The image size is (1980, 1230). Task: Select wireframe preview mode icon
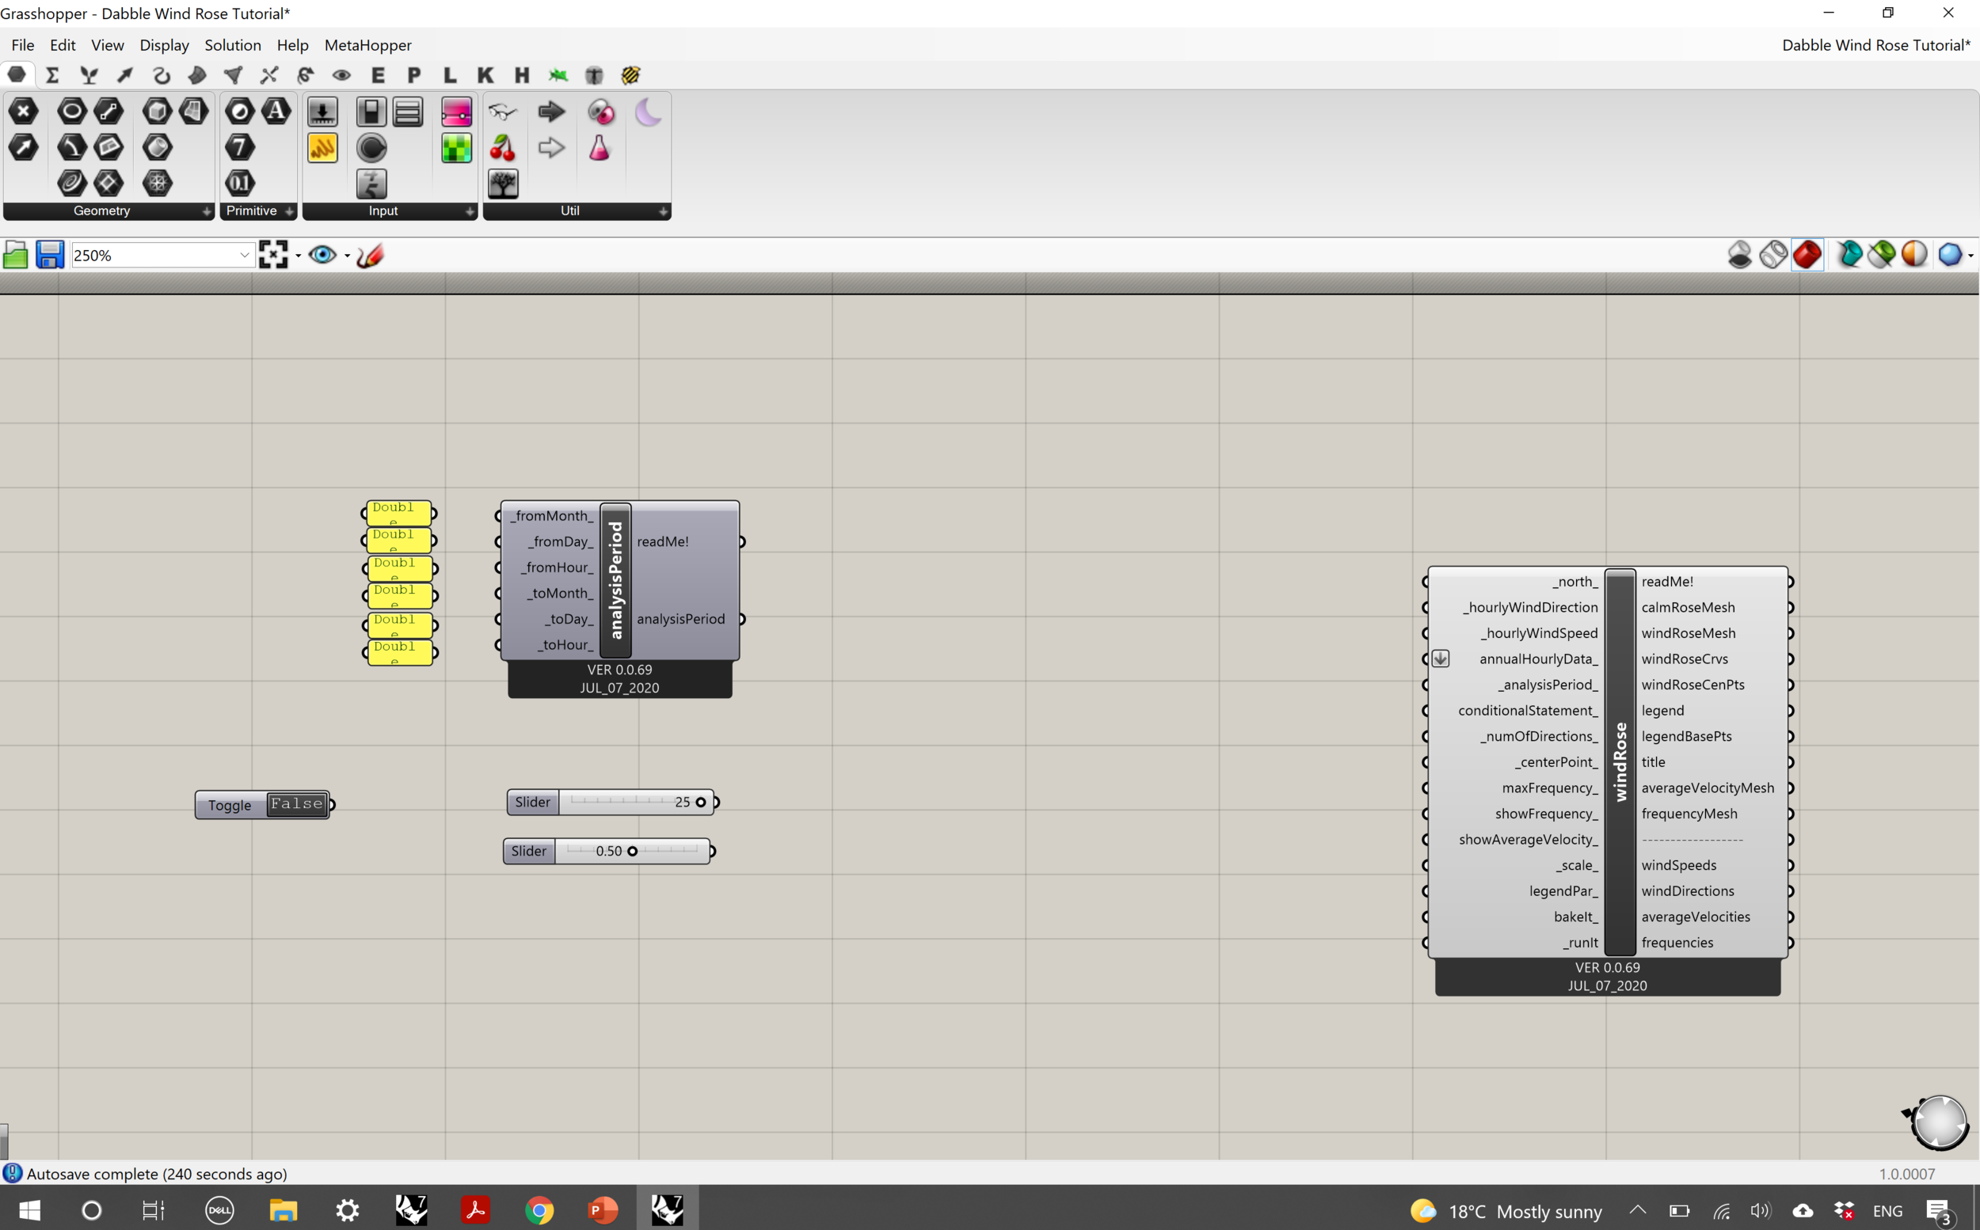(1773, 255)
